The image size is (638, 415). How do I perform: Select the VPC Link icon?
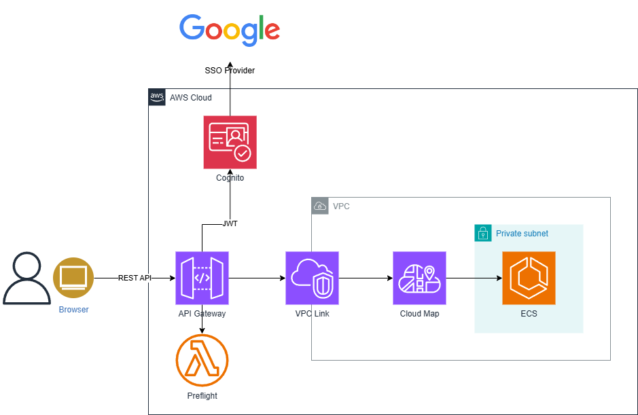pyautogui.click(x=312, y=278)
